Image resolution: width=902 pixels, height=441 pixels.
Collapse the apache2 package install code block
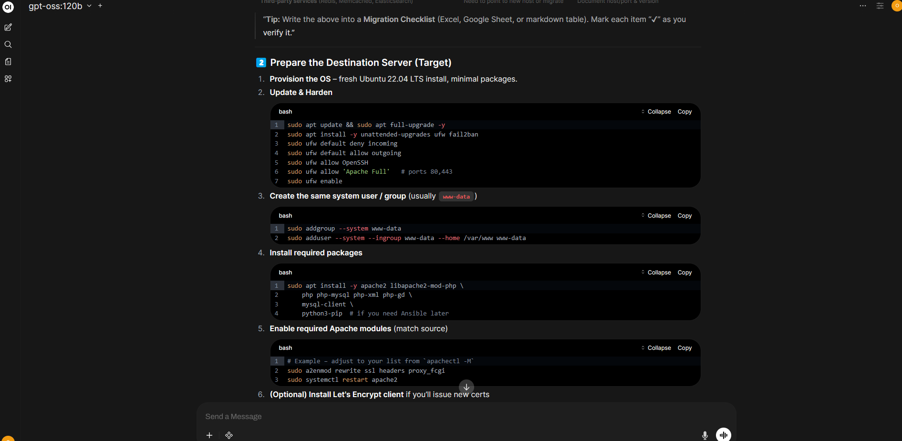[x=656, y=273]
